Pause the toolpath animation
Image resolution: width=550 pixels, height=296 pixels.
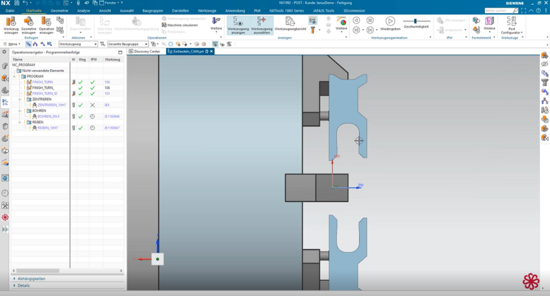click(x=370, y=20)
